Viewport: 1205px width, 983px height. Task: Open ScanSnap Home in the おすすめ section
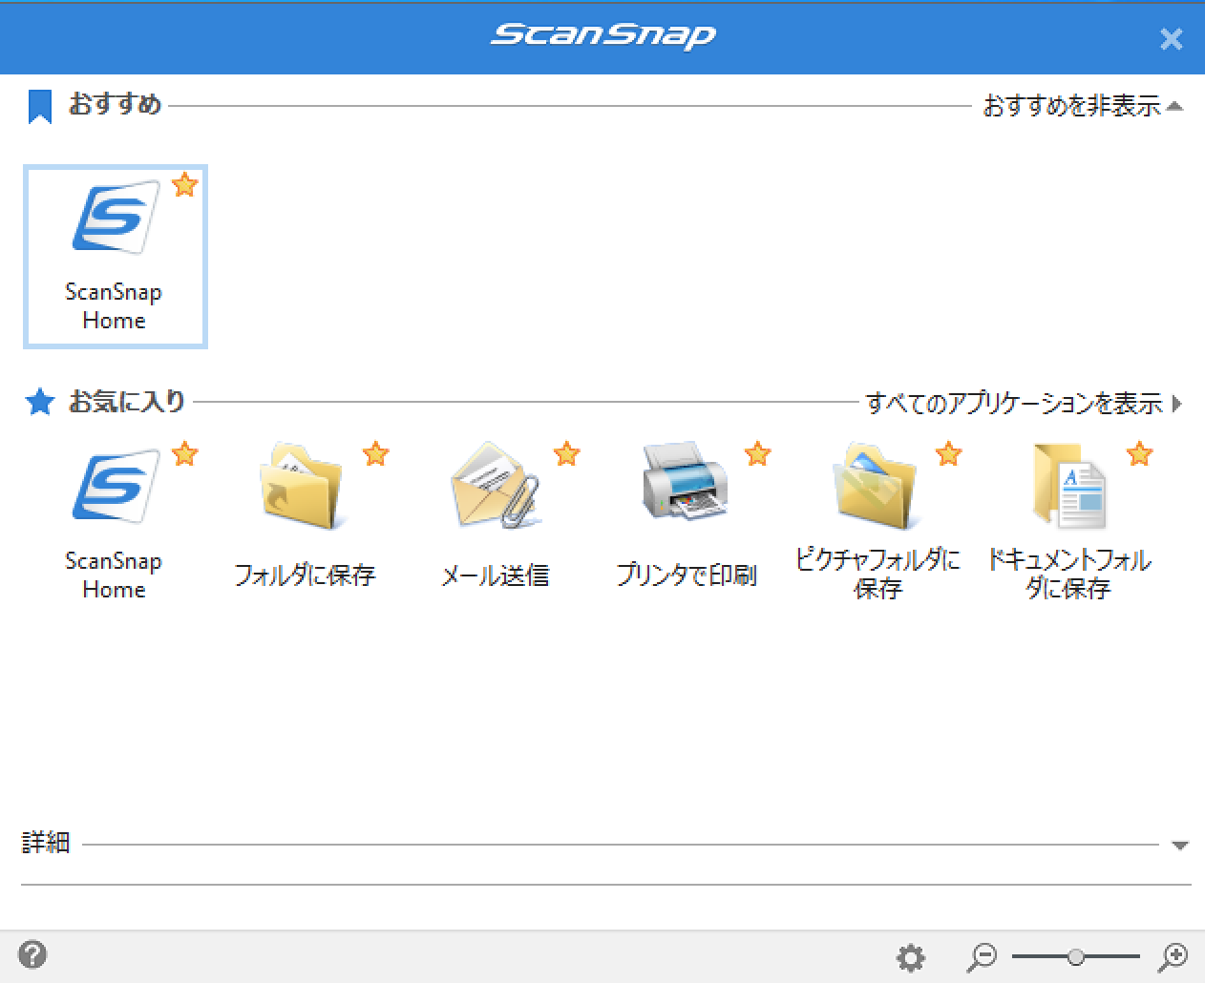[x=115, y=256]
